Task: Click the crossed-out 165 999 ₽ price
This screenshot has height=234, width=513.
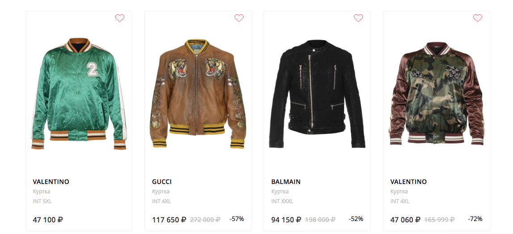Action: click(x=439, y=220)
